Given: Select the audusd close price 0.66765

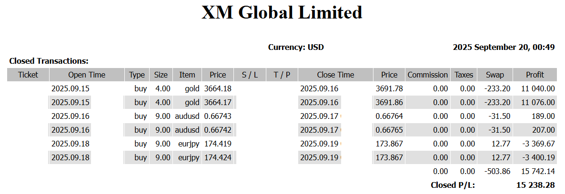Looking at the screenshot, I should pos(389,130).
